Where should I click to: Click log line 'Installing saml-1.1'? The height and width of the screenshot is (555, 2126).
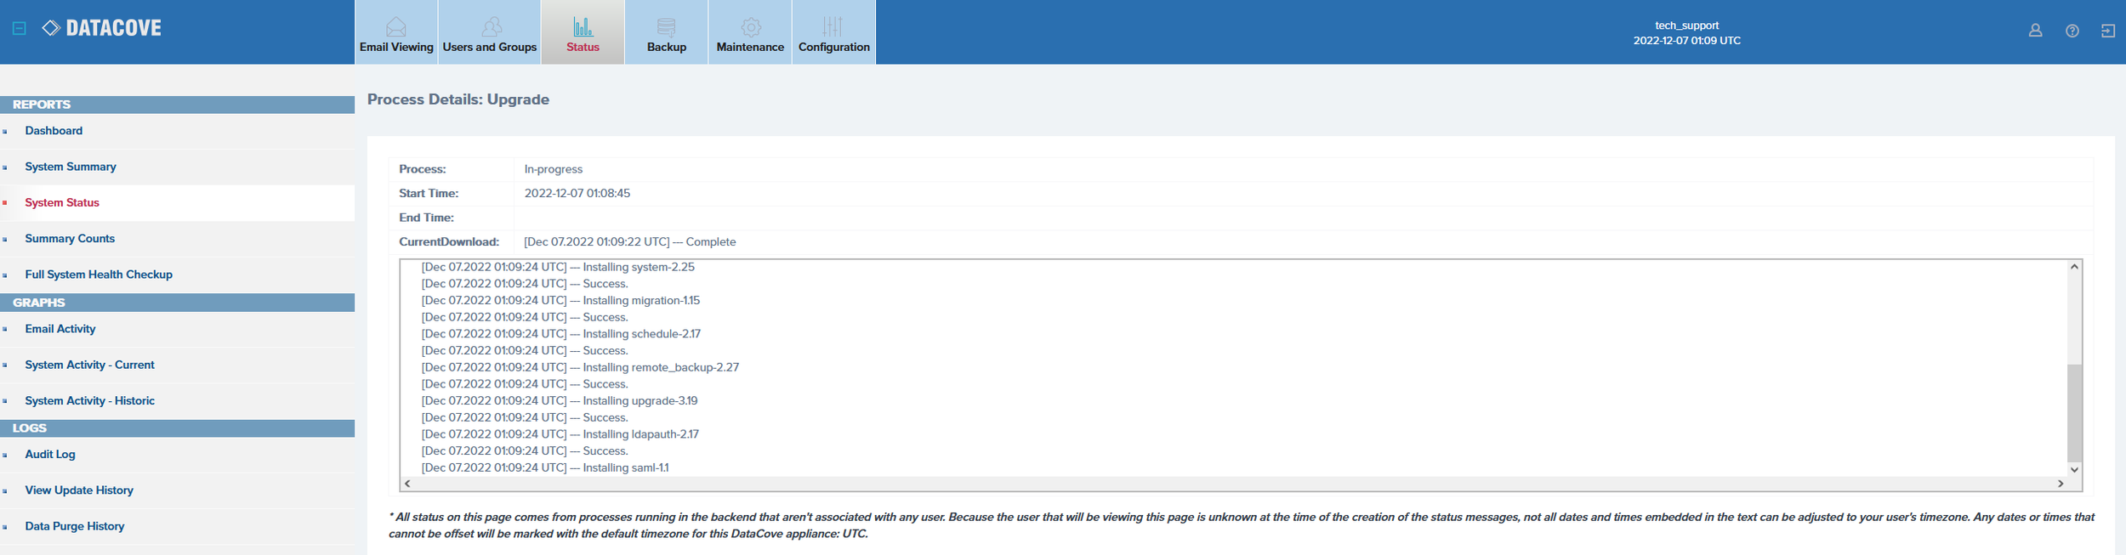626,468
